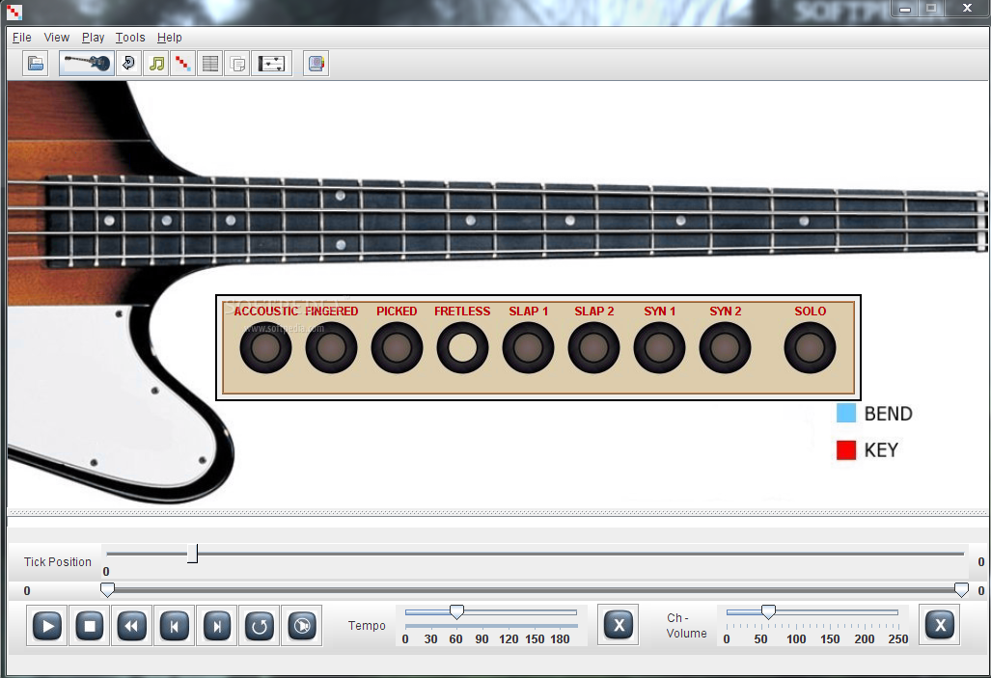Select the guitar view toolbar button
This screenshot has height=678, width=991.
tap(87, 64)
